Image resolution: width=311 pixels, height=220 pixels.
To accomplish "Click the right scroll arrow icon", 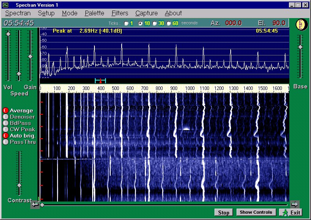I will click(x=294, y=204).
